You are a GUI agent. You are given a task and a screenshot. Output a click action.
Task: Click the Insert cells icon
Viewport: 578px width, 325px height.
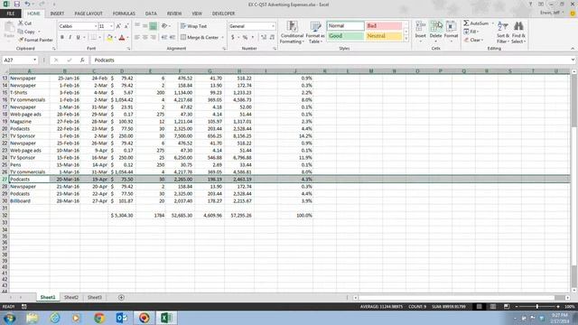point(420,26)
